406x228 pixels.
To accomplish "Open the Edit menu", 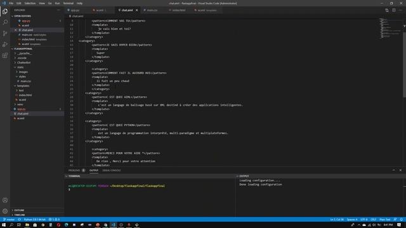I will [x=19, y=3].
